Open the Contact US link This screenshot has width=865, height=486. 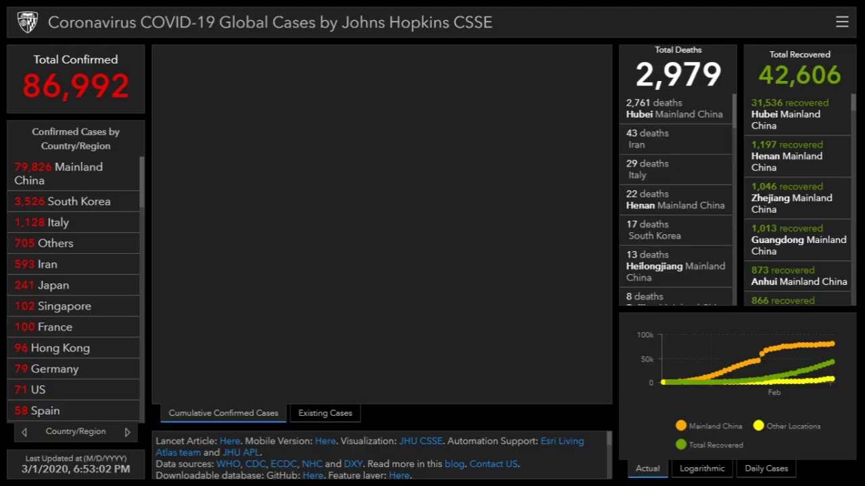coord(493,464)
